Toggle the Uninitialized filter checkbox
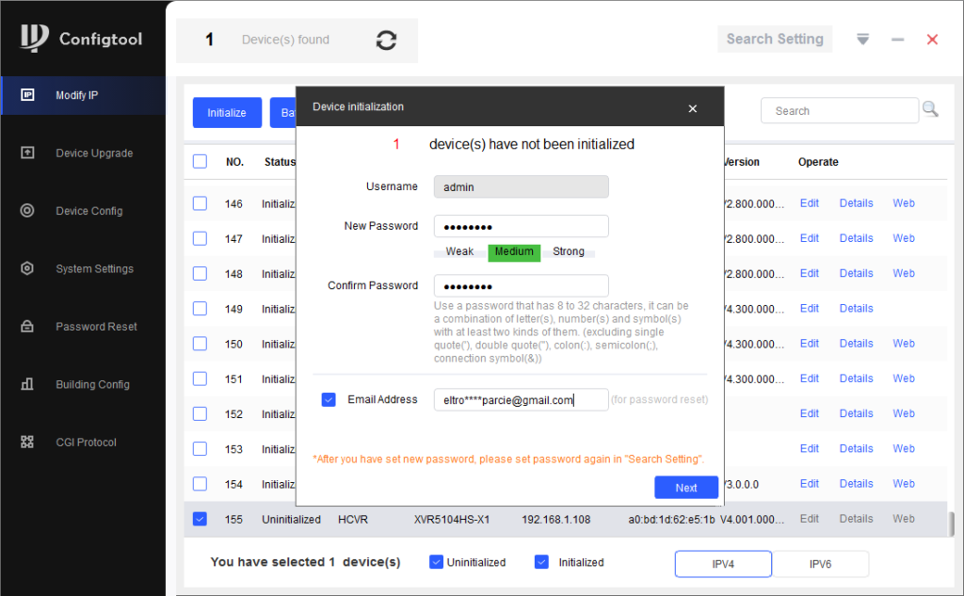Image resolution: width=964 pixels, height=596 pixels. 436,562
